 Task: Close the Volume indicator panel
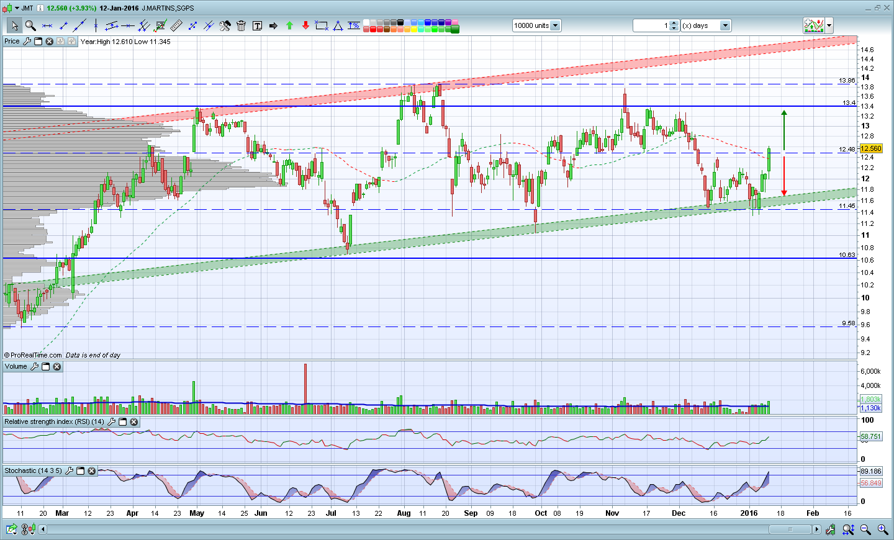coord(57,367)
